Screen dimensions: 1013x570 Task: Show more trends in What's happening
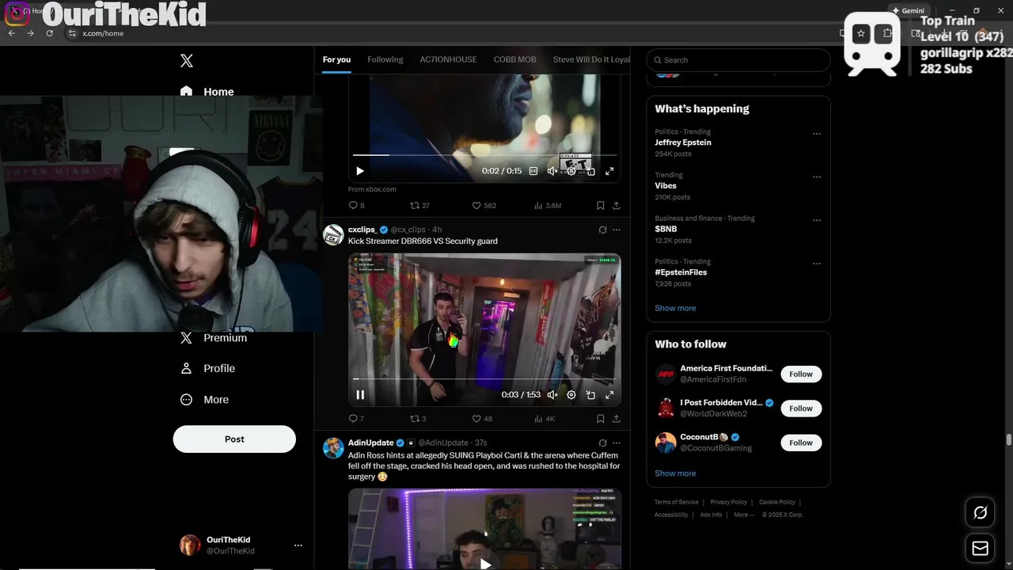tap(675, 308)
